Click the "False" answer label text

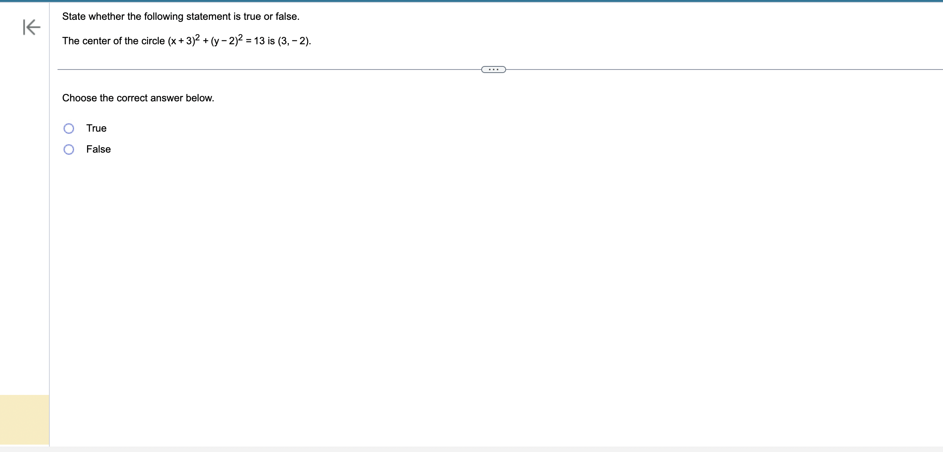coord(98,149)
